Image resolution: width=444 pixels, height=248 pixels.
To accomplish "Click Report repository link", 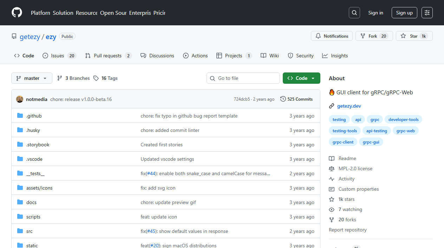I will click(x=348, y=230).
